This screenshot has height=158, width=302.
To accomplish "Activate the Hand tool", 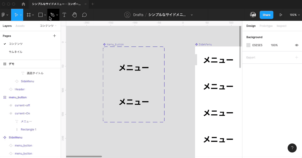I will pos(74,15).
